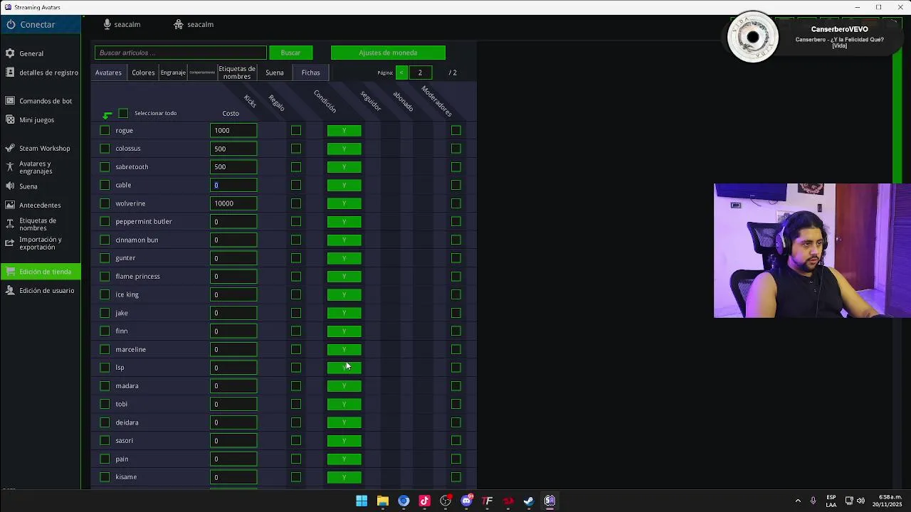Switch to the Engranaje tab

(173, 73)
